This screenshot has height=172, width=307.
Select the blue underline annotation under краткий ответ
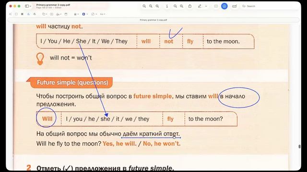[x=151, y=138]
